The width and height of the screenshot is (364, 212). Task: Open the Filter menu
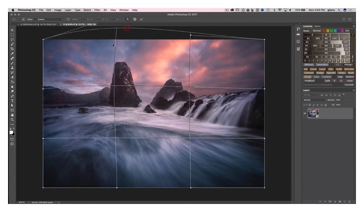tap(97, 10)
